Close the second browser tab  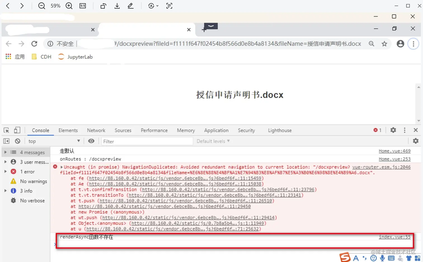(189, 30)
